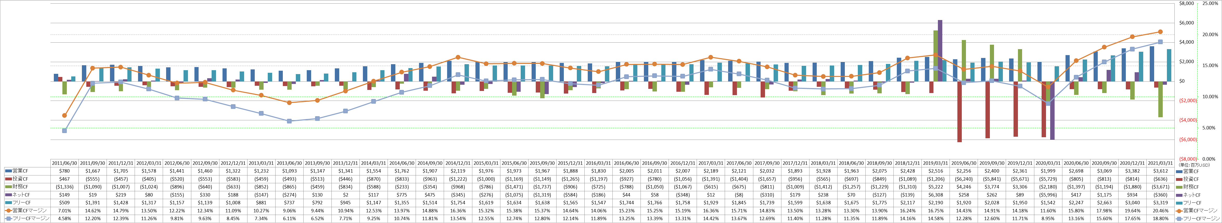Select the ($1,000) cell
The width and height of the screenshot is (1222, 223).
(x=486, y=179)
